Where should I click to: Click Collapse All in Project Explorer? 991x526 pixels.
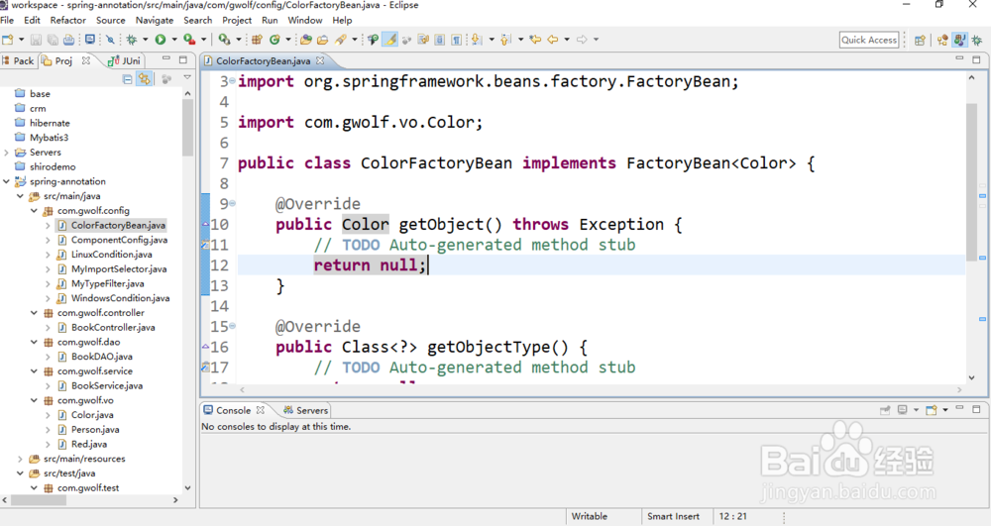coord(127,79)
